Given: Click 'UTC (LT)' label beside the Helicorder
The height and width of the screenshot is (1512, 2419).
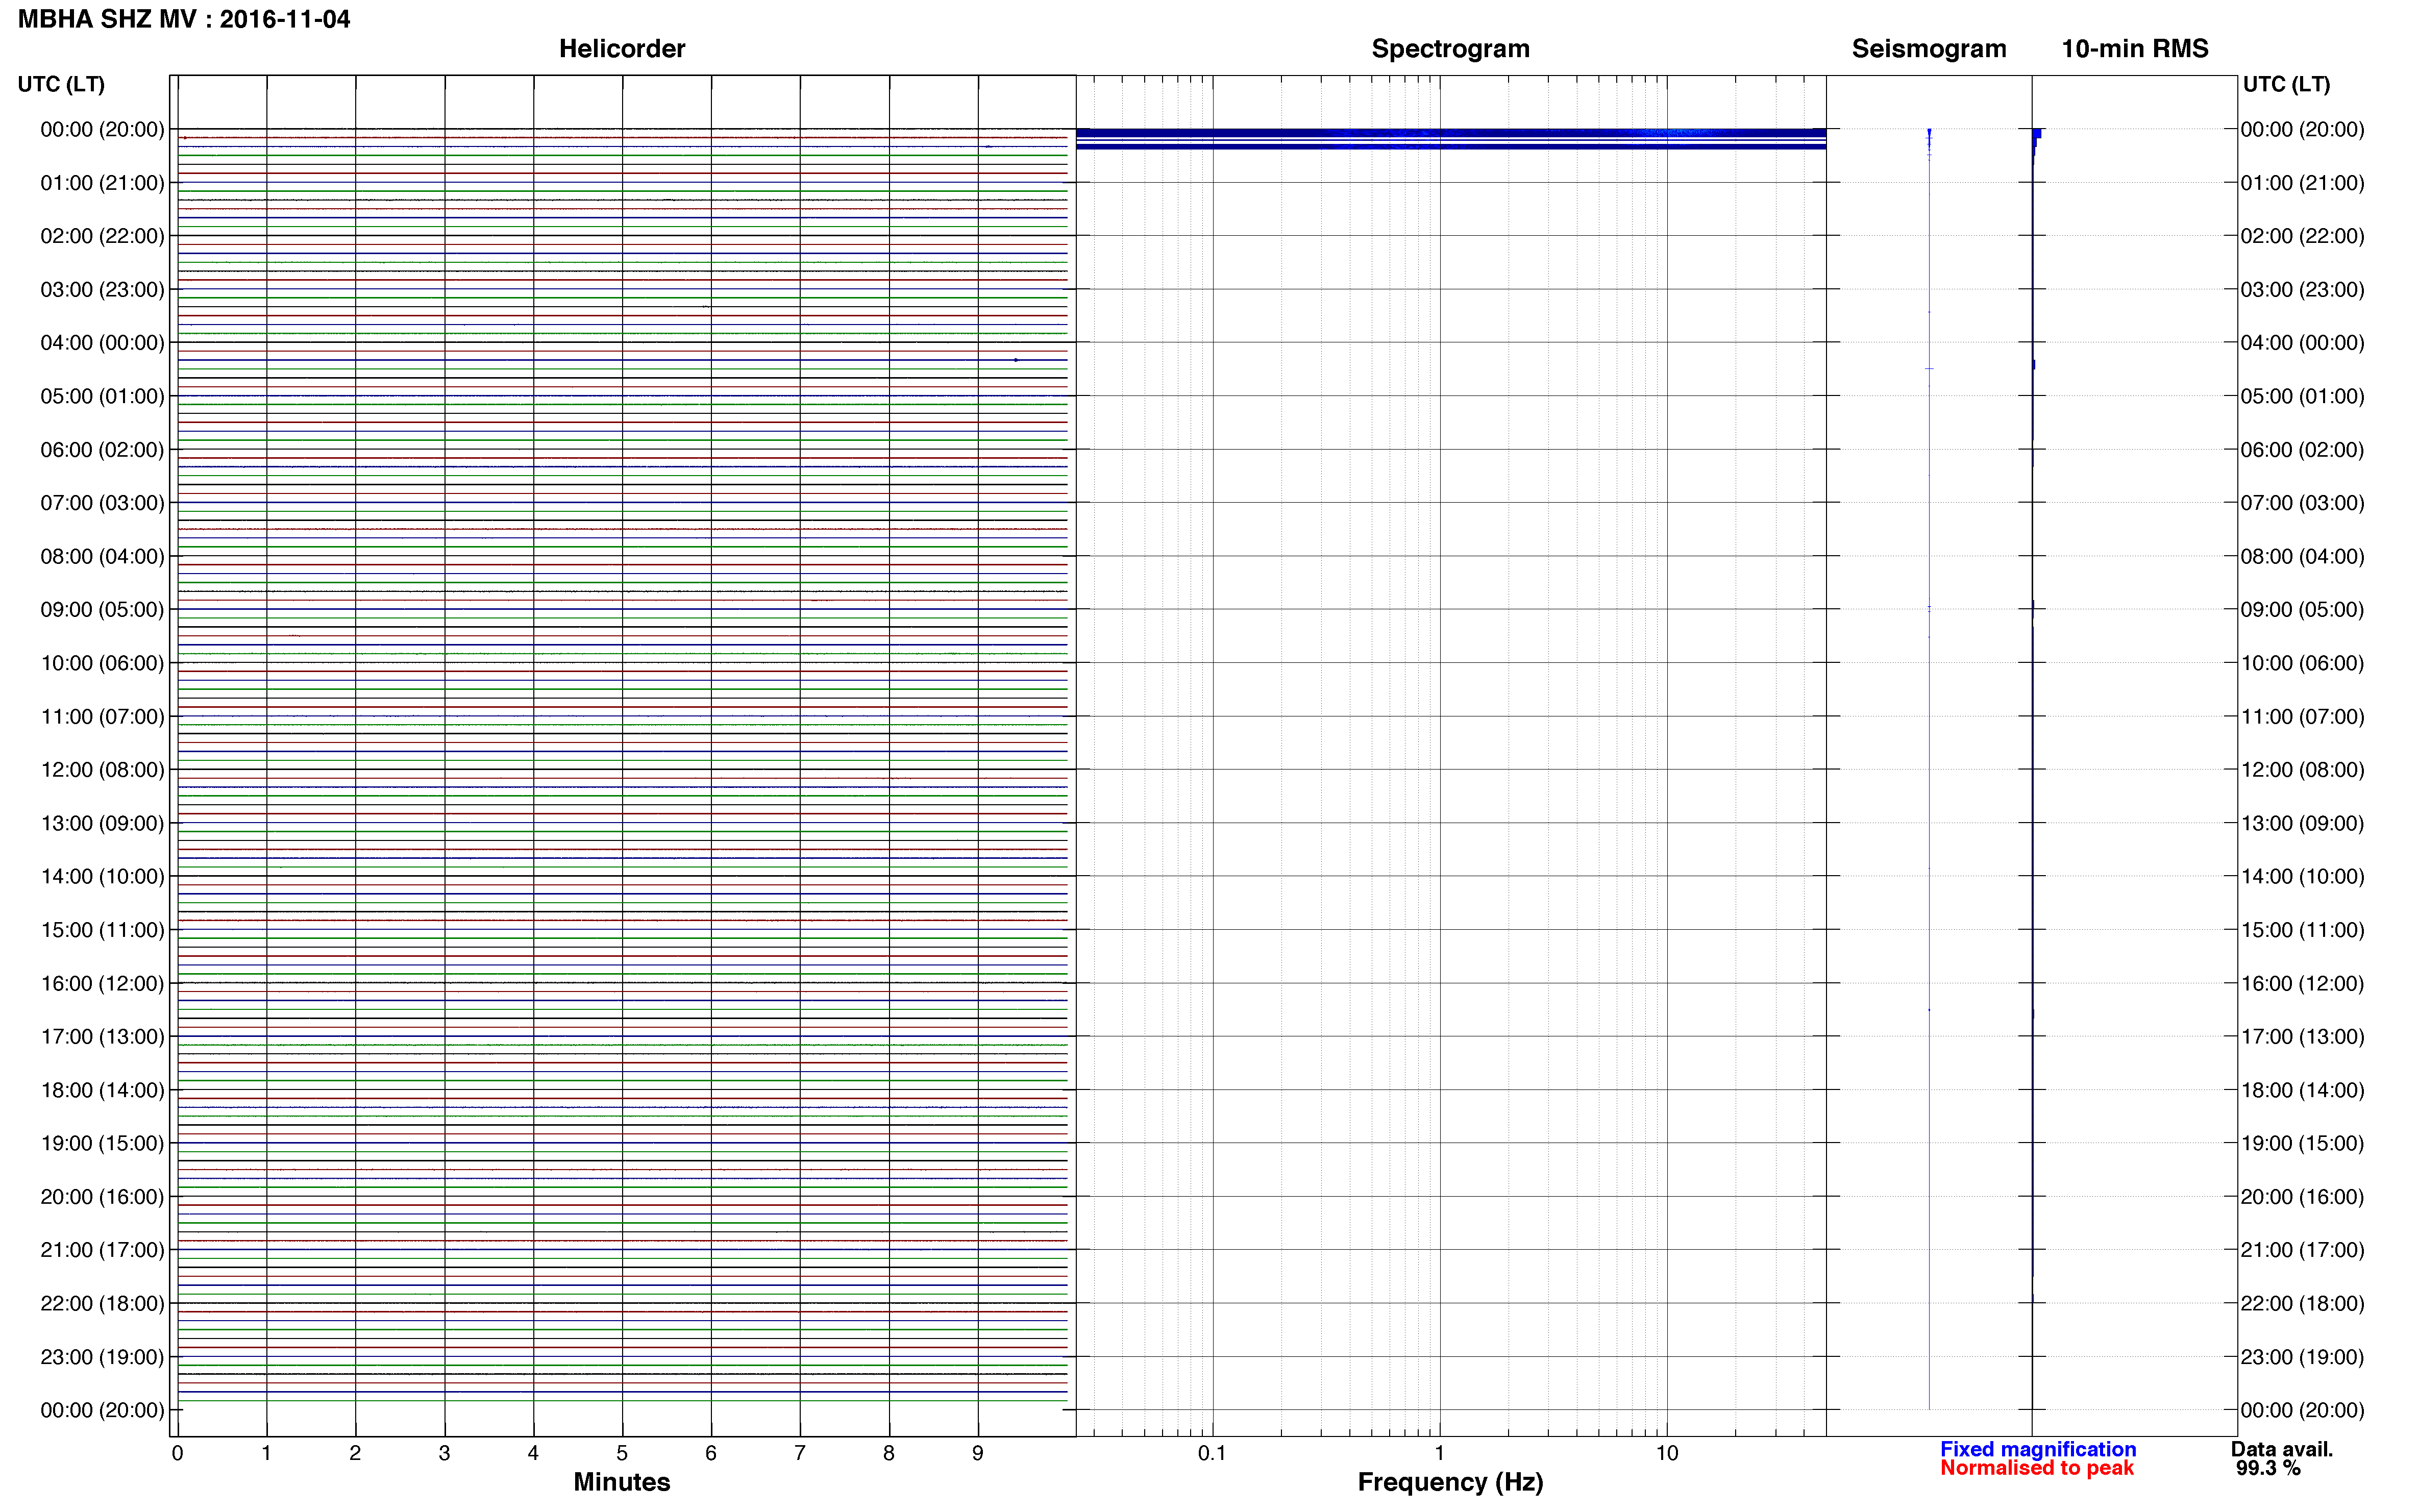Looking at the screenshot, I should click(x=61, y=84).
